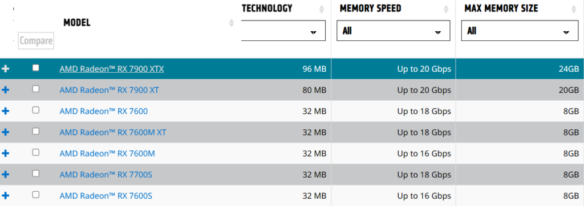
Task: Select the RX 7700S compare checkbox
Action: pos(36,173)
